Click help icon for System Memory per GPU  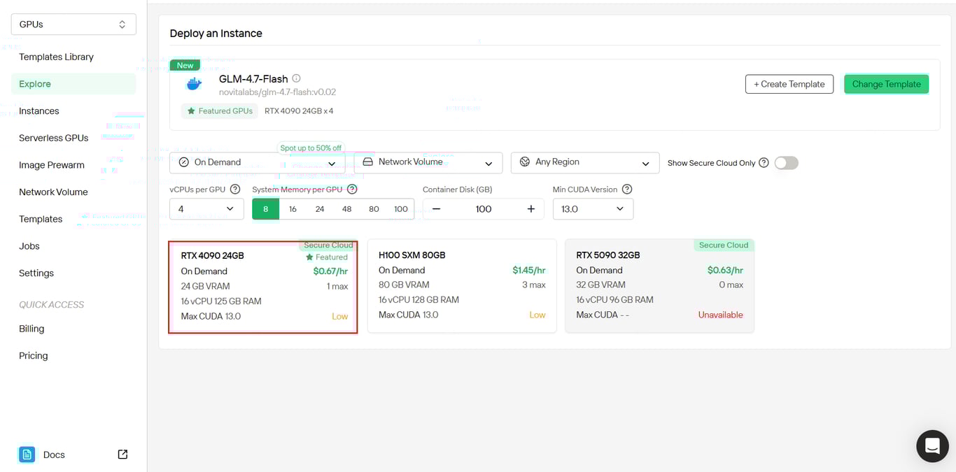coord(352,189)
